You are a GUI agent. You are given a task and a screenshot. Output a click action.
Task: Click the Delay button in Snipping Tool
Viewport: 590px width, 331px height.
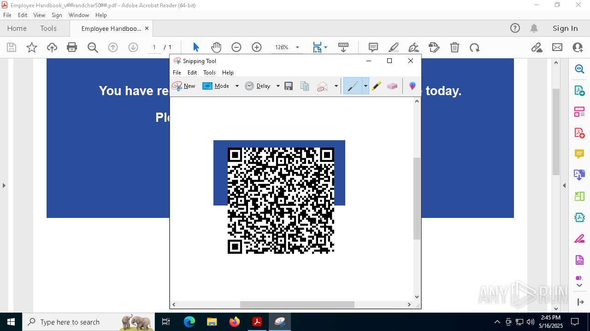[x=258, y=86]
